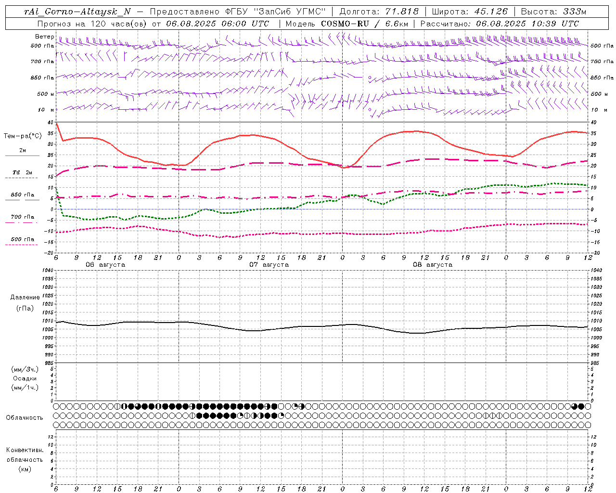616x493 pixels.
Task: Select the Широта: 45.126 header value
Action: (470, 12)
